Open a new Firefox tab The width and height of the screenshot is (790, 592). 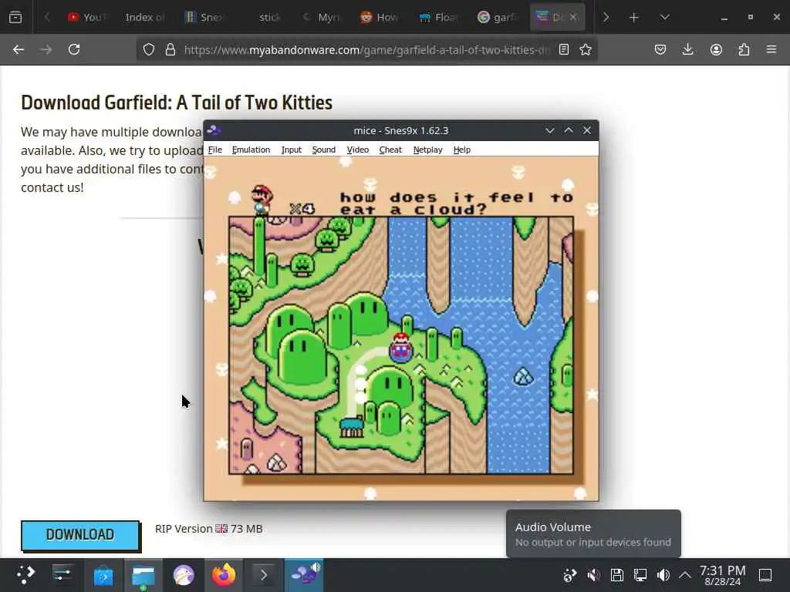[634, 18]
